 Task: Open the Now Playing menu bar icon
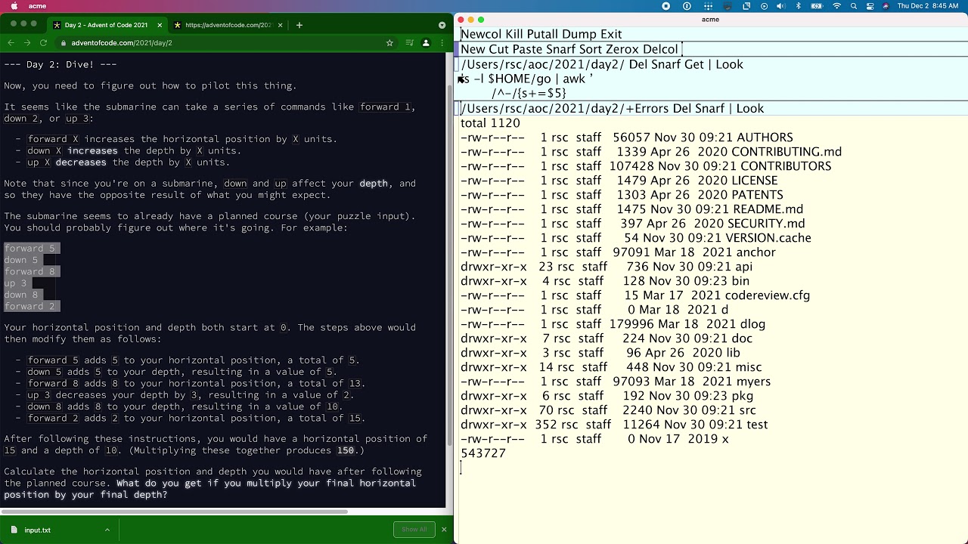tap(764, 6)
